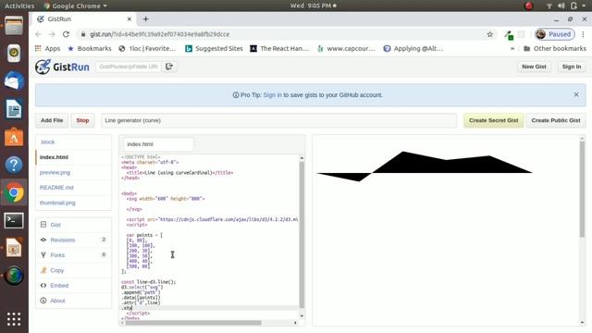Click the Chrome icon in dock
This screenshot has height=333, width=592.
14,193
